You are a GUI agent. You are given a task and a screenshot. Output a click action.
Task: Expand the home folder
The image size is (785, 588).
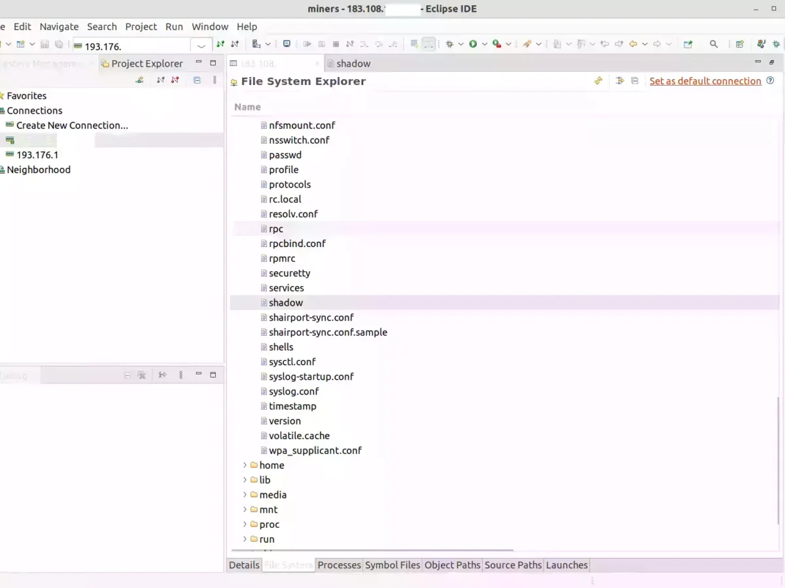click(x=245, y=465)
